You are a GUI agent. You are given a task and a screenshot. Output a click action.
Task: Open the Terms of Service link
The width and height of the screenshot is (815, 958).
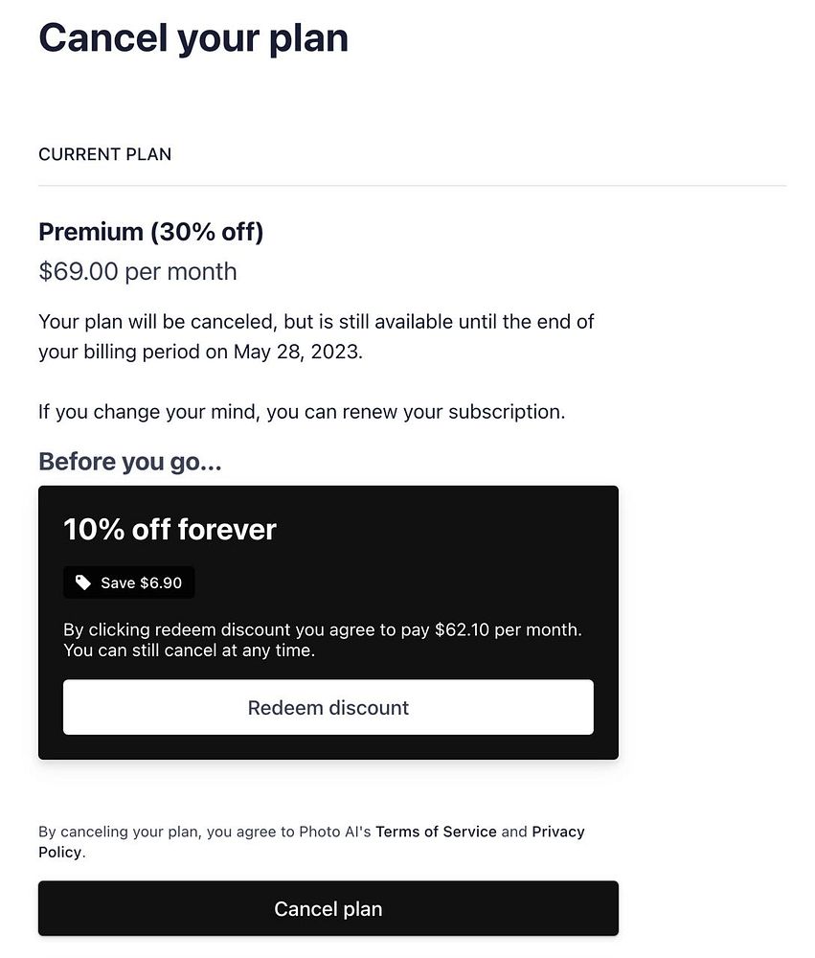(436, 832)
